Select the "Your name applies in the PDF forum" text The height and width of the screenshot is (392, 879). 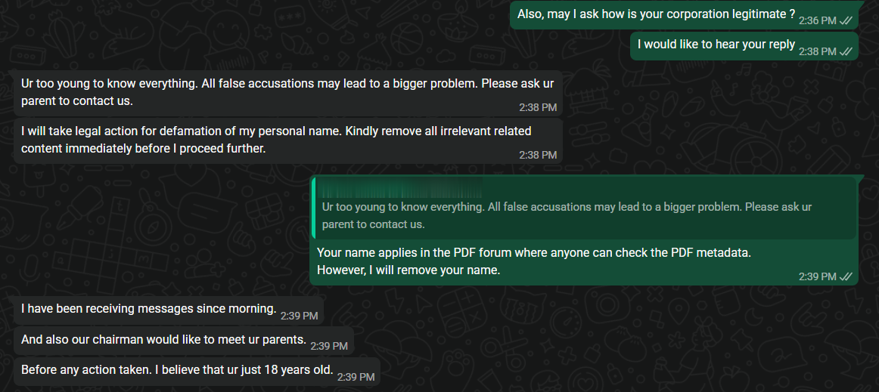pos(533,252)
